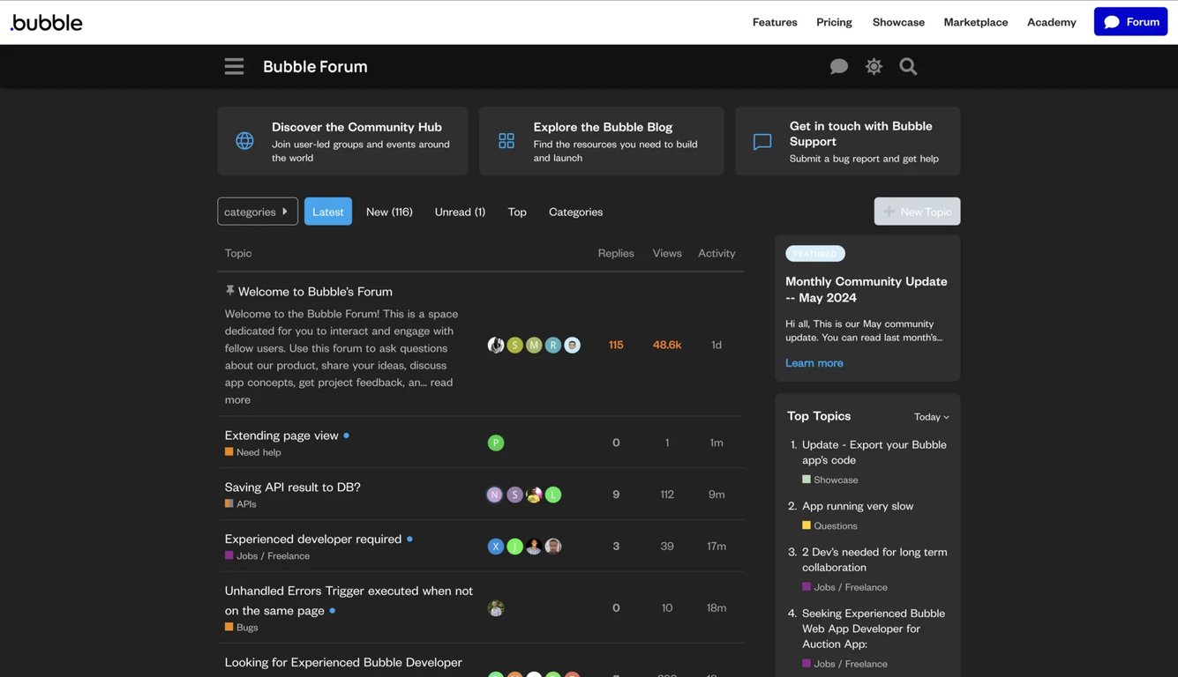Click Jobs / Freelance tag under Experienced developer

(267, 556)
